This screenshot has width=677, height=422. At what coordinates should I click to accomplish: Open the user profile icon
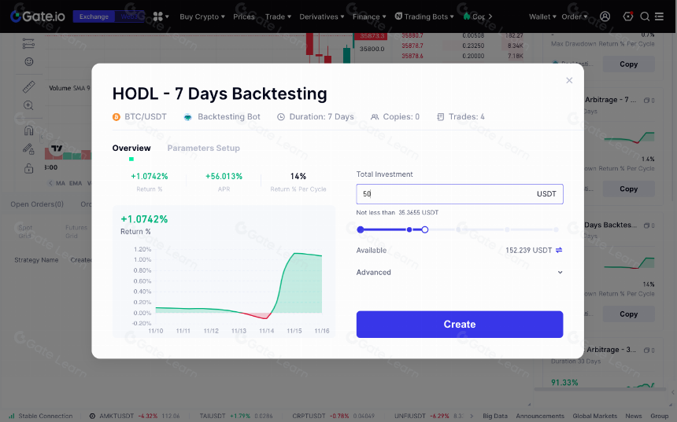[605, 17]
